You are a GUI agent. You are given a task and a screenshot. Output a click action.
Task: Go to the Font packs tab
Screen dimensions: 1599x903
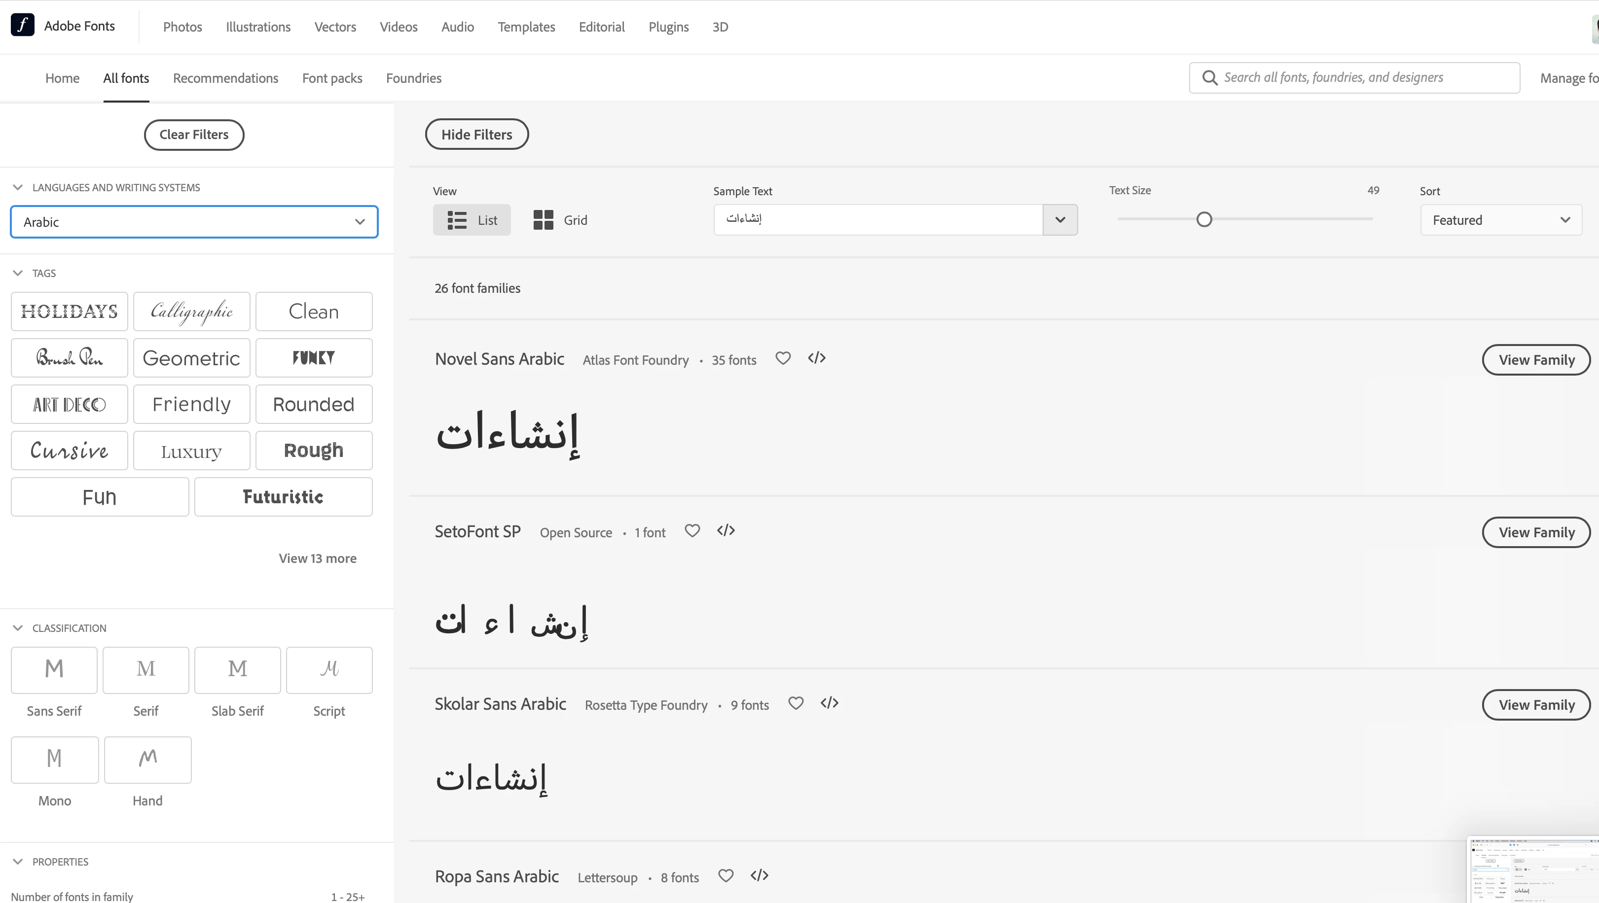(x=332, y=78)
